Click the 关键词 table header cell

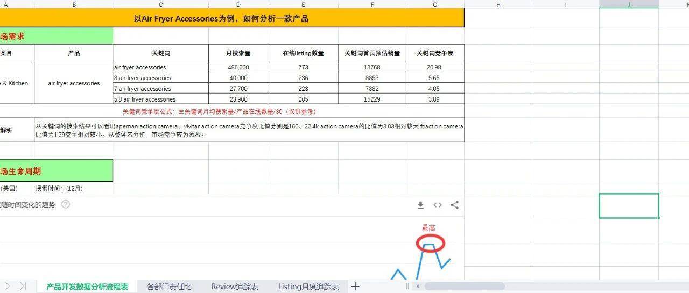click(161, 53)
